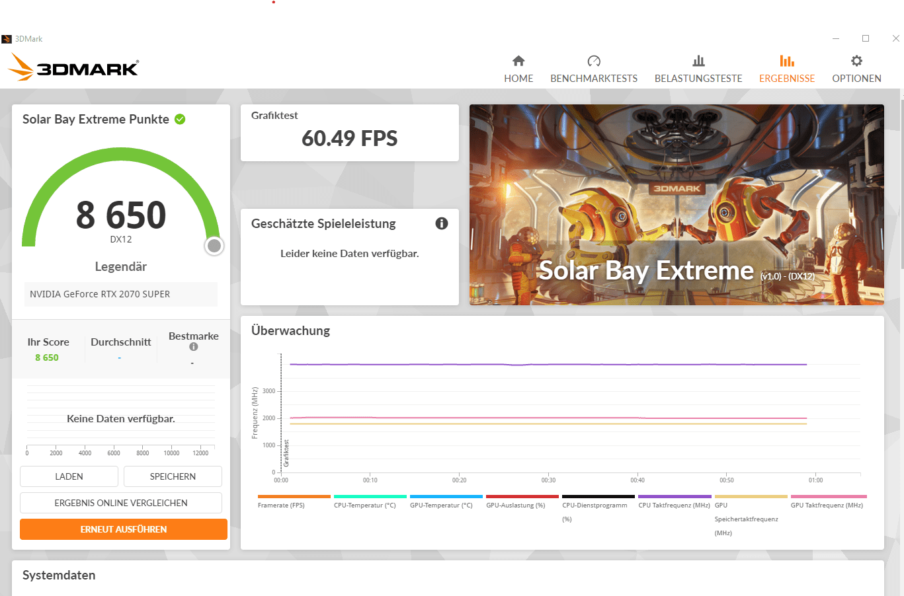Select the ERGEBNISSE tab
The image size is (904, 596).
point(787,69)
